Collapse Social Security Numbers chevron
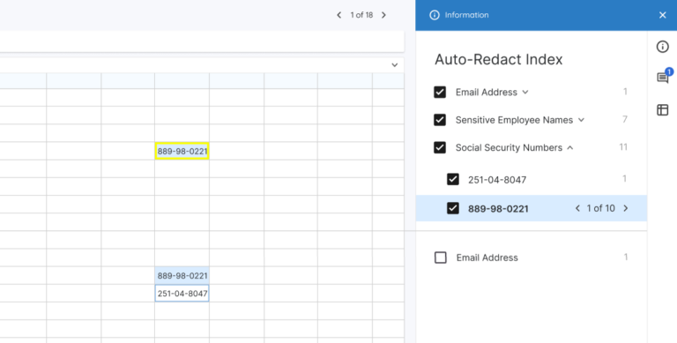This screenshot has height=343, width=677. [x=570, y=148]
